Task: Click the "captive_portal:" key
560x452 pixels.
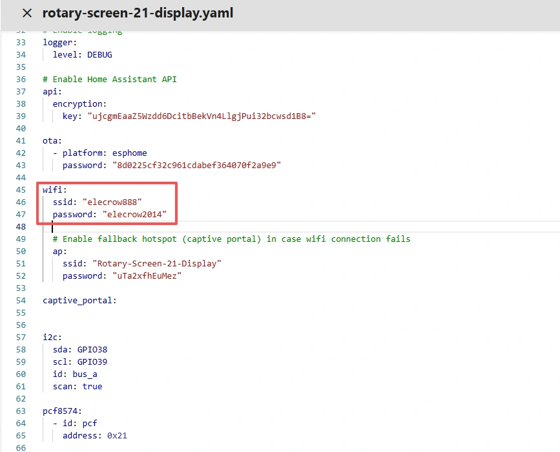Action: pyautogui.click(x=79, y=300)
